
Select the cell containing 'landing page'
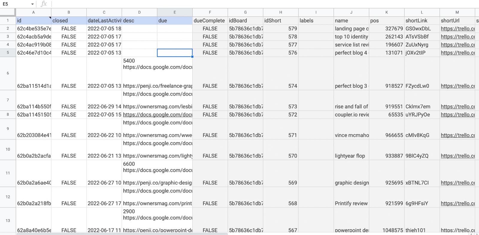click(x=351, y=29)
